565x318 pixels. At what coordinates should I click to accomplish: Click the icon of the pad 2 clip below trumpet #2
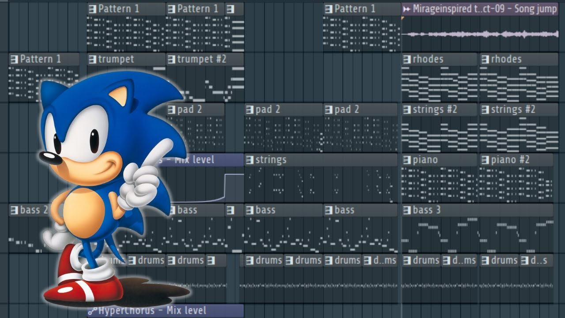pos(171,110)
